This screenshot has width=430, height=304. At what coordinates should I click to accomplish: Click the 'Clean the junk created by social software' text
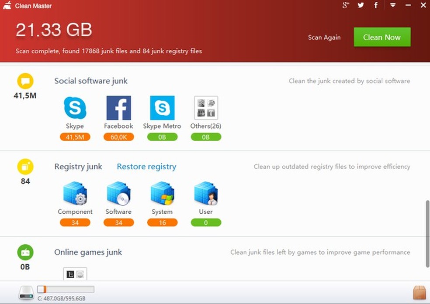point(350,81)
